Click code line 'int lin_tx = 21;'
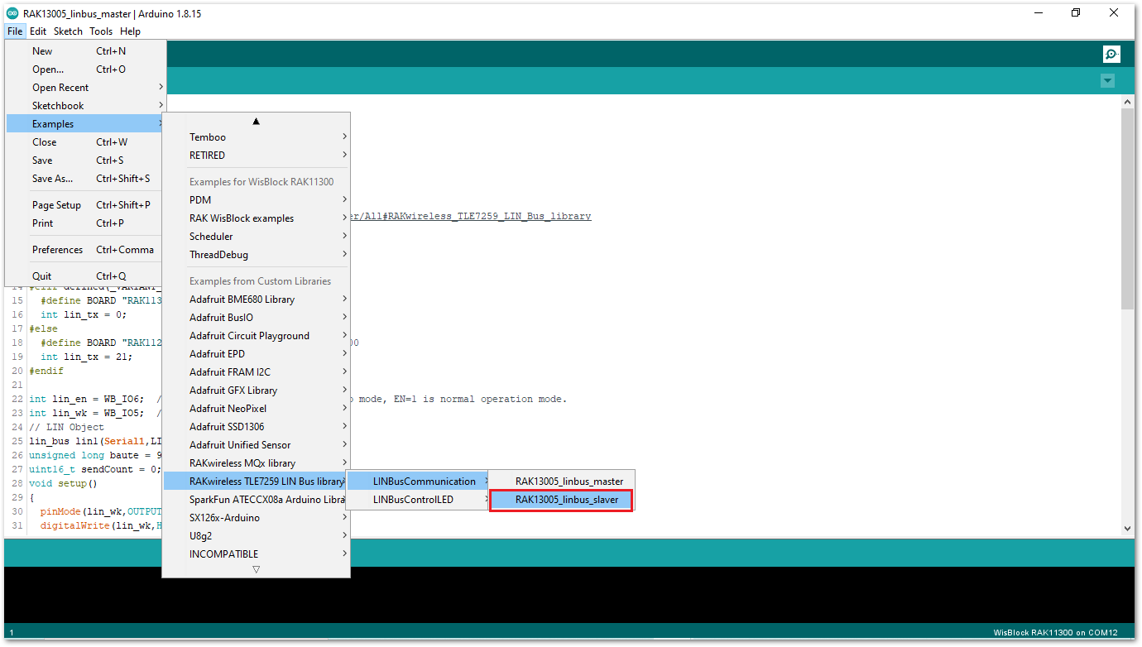 pyautogui.click(x=86, y=357)
